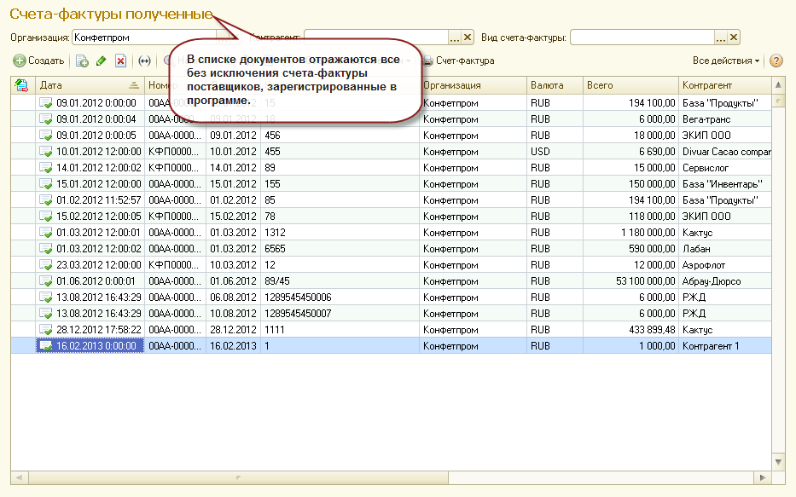This screenshot has height=497, width=796.
Task: Click posted icon for row 09.01.2012 0:00:05
Action: 46,136
